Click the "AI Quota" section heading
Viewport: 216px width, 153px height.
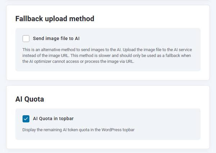point(30,99)
